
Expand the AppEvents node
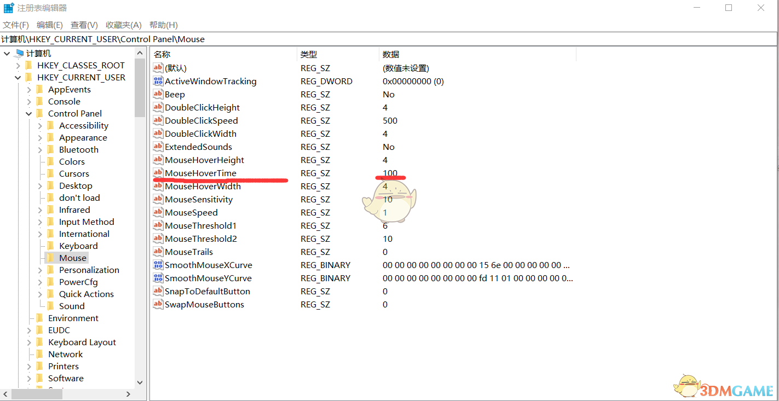(29, 89)
